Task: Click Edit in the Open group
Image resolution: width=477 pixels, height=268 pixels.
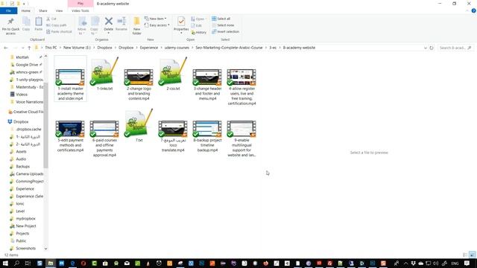Action: tap(196, 25)
